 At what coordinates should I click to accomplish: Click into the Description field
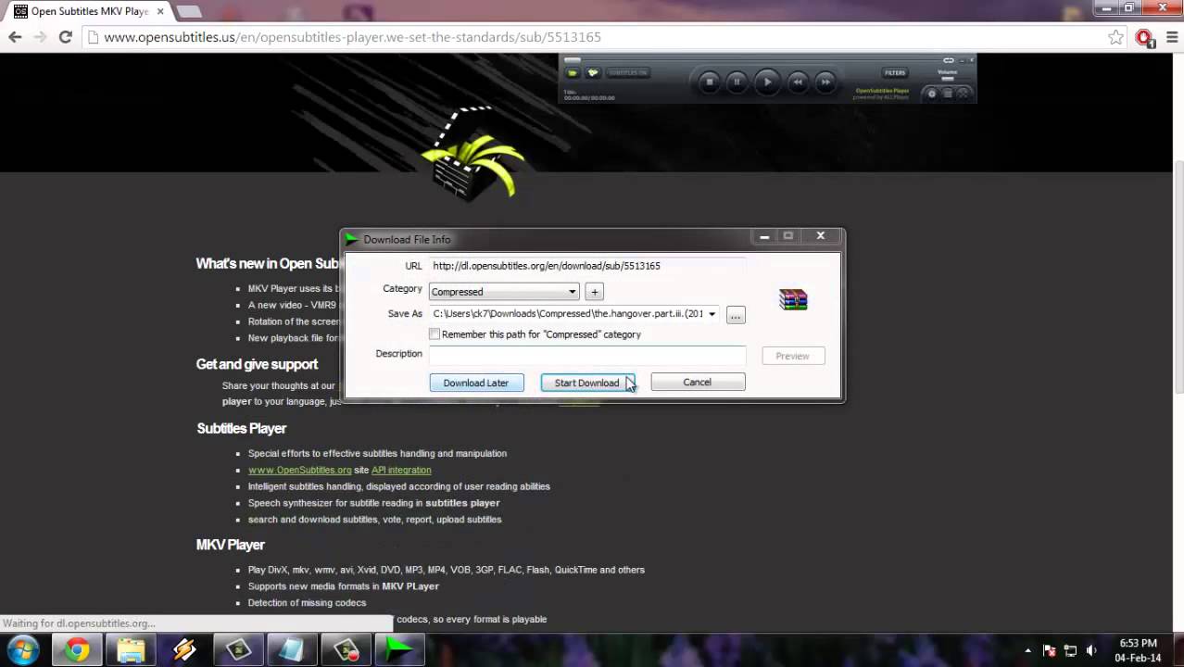tap(587, 354)
